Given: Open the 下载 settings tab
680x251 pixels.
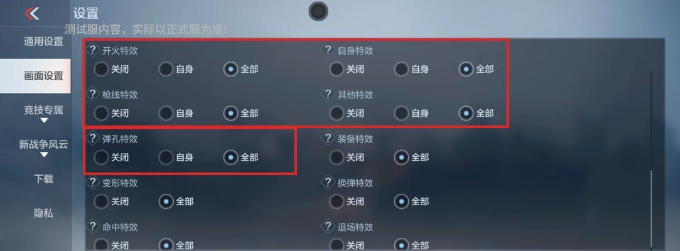Looking at the screenshot, I should pos(43,179).
